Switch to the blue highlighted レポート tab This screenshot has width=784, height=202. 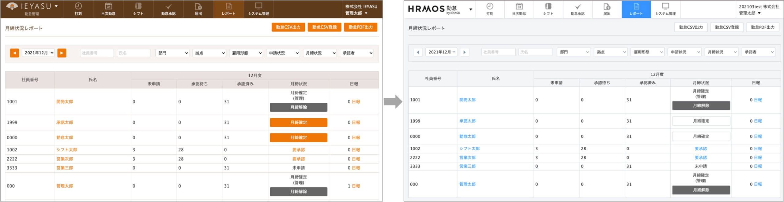636,9
